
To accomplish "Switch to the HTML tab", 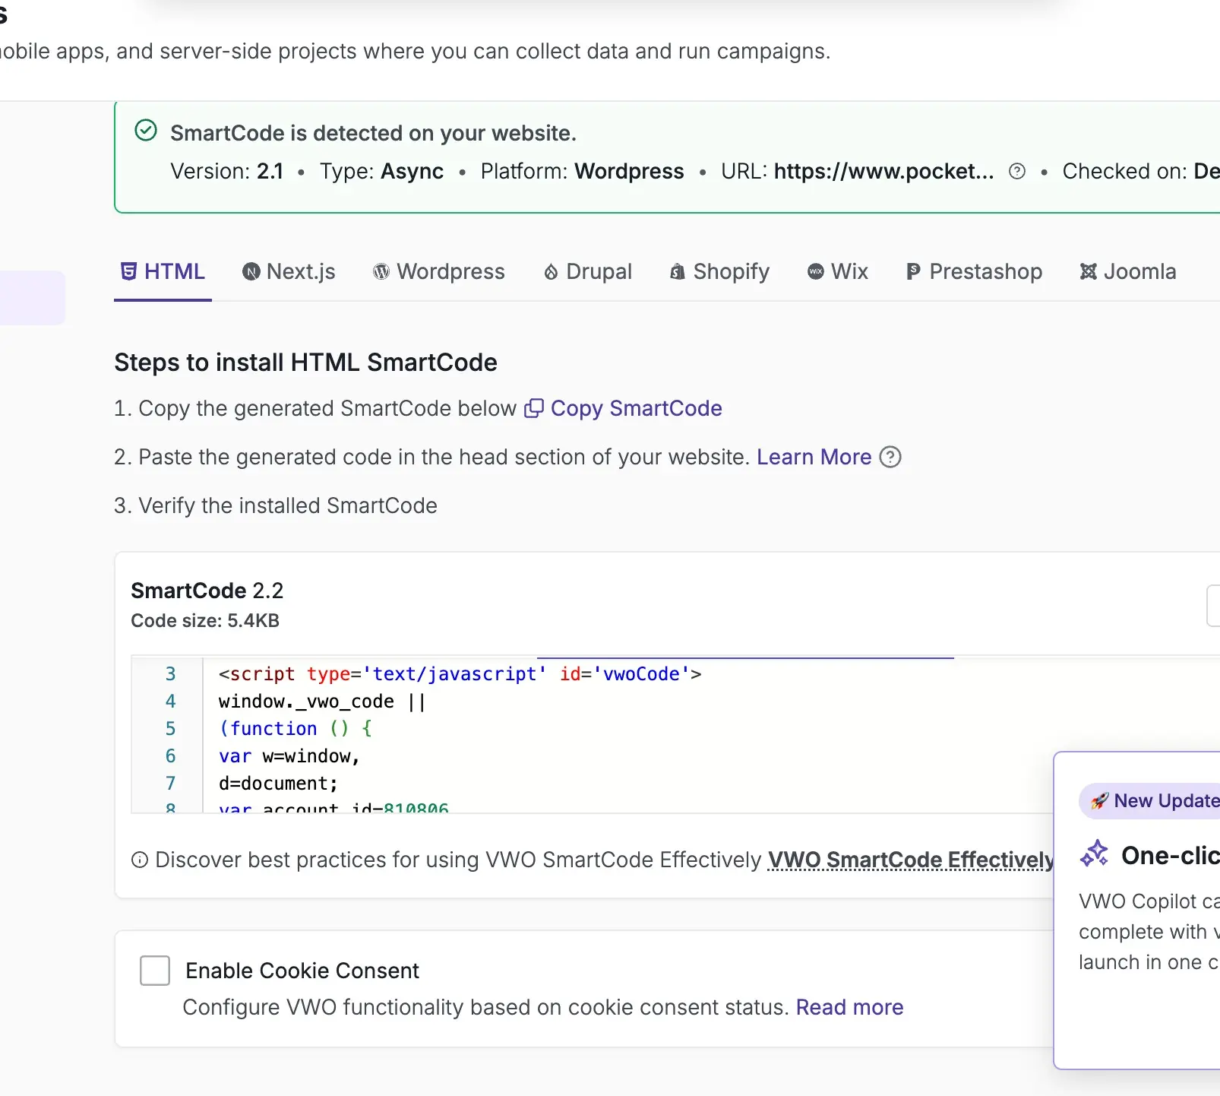I will coord(163,272).
